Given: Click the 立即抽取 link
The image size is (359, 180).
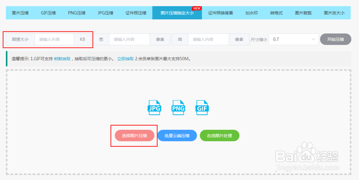Looking at the screenshot, I should tap(125, 59).
